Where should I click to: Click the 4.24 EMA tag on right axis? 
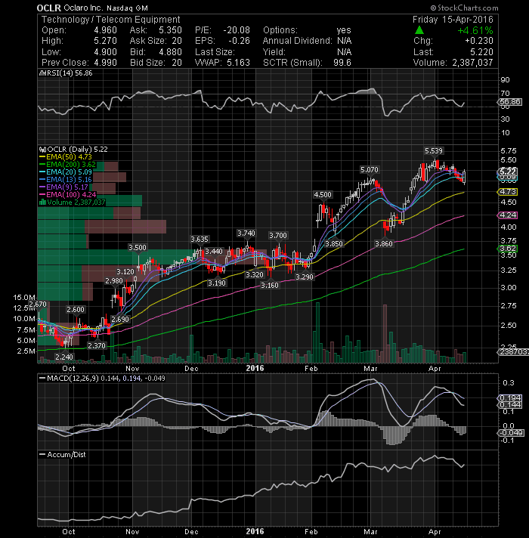[x=507, y=215]
